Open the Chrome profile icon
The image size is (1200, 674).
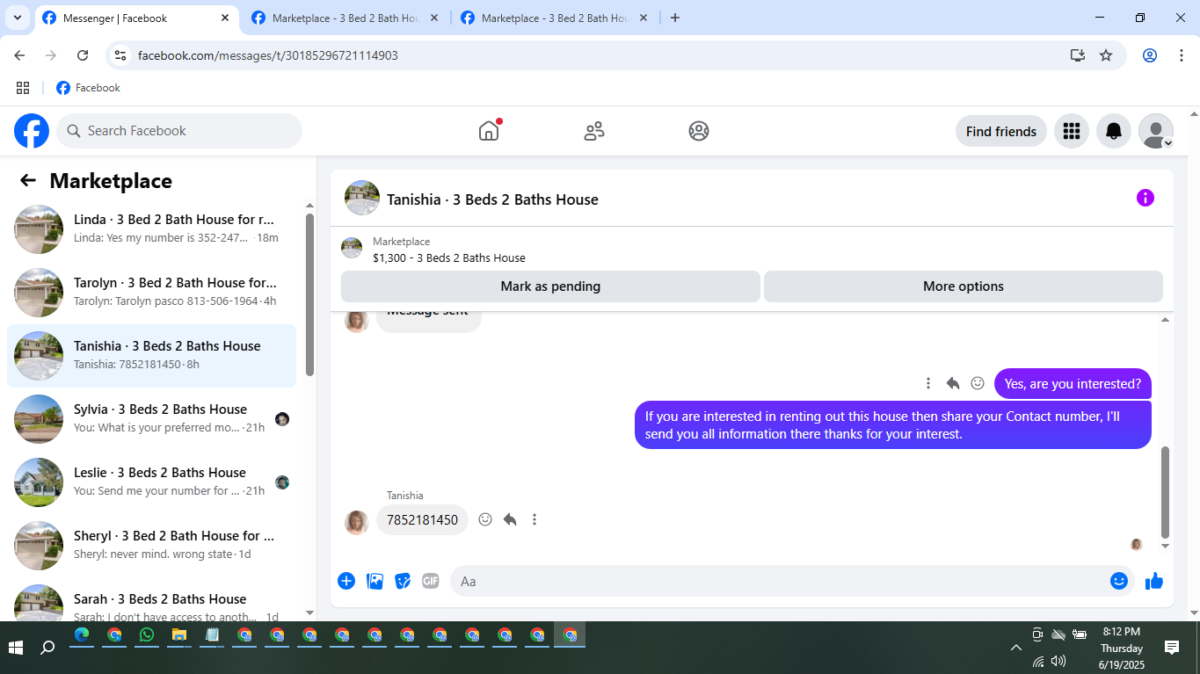click(x=1150, y=55)
